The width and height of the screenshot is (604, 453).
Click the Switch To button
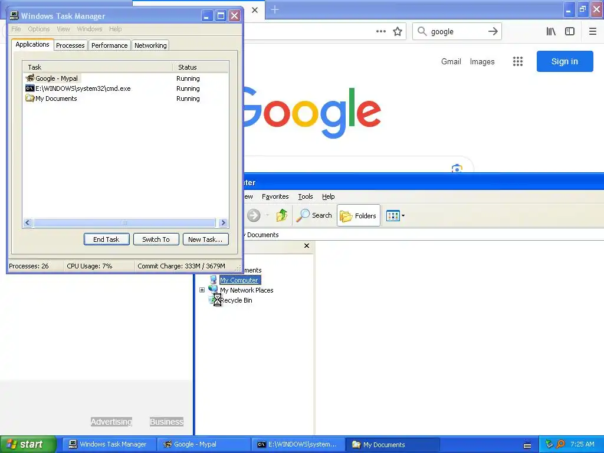156,239
